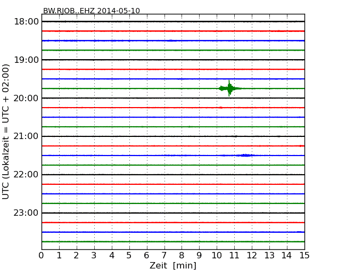Click x-axis tick label 14
The image size is (346, 277).
pyautogui.click(x=286, y=256)
